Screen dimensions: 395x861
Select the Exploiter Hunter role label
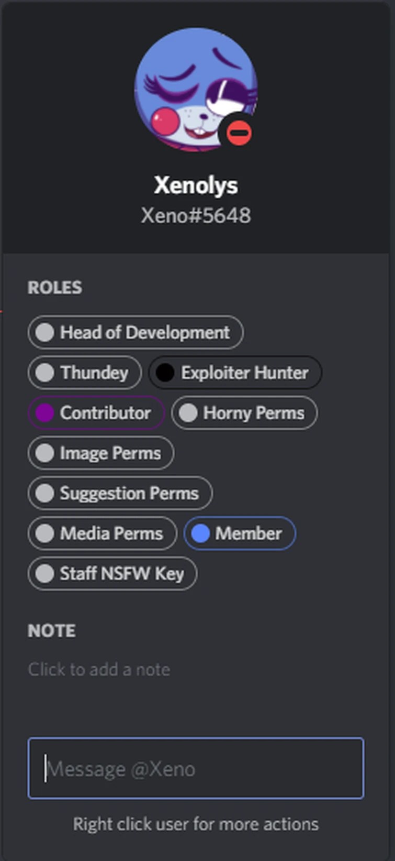[244, 373]
